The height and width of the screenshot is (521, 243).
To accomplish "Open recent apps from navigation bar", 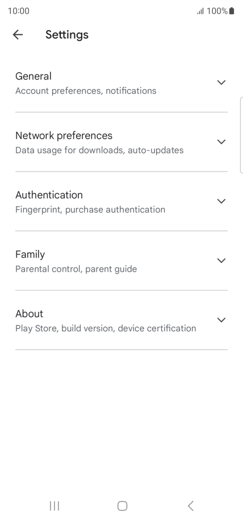I will point(54,506).
